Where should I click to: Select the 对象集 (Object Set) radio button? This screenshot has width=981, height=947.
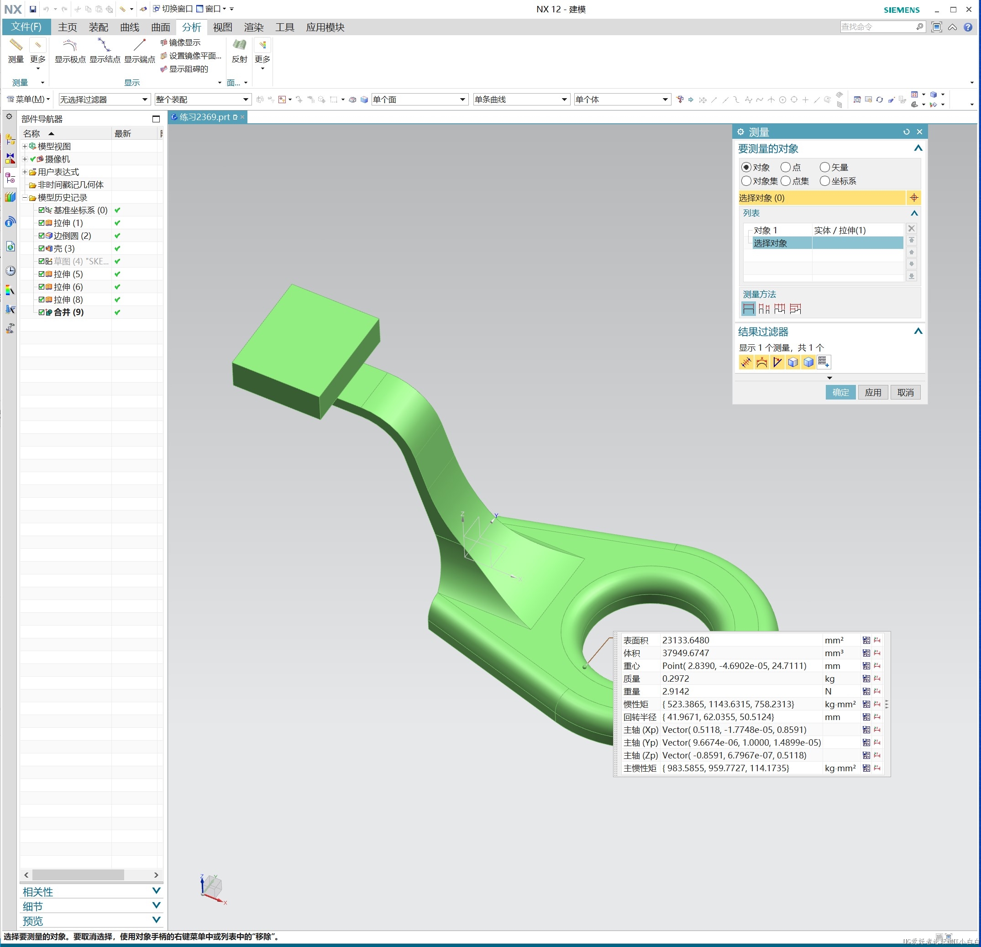(746, 181)
